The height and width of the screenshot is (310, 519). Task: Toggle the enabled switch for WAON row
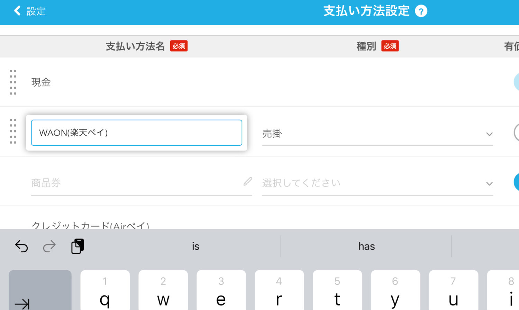click(516, 133)
